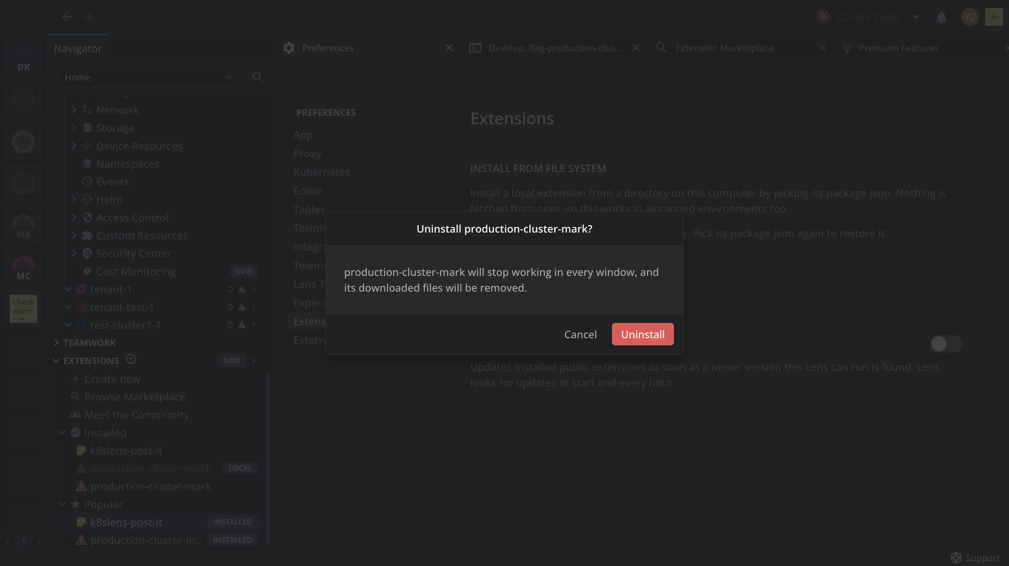Click the plus button at top right

994,17
